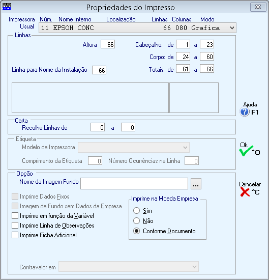Choose Não under Imprime na Moeda Empresa
Screen dimensions: 269x280
[136, 221]
